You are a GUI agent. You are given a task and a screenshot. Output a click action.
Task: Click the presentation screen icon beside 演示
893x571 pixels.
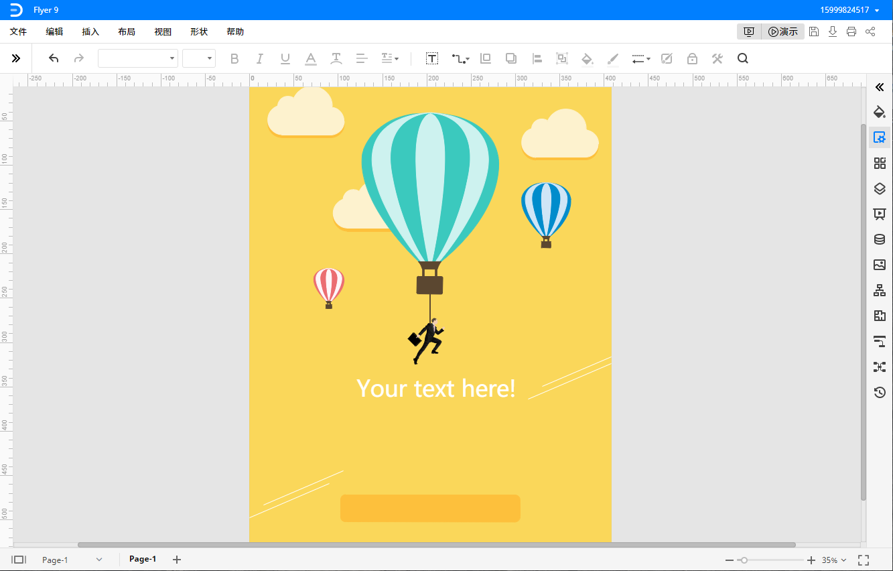(x=749, y=31)
